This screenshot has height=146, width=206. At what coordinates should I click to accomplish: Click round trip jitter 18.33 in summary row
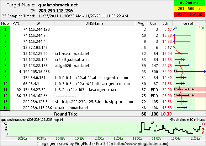click(166, 114)
